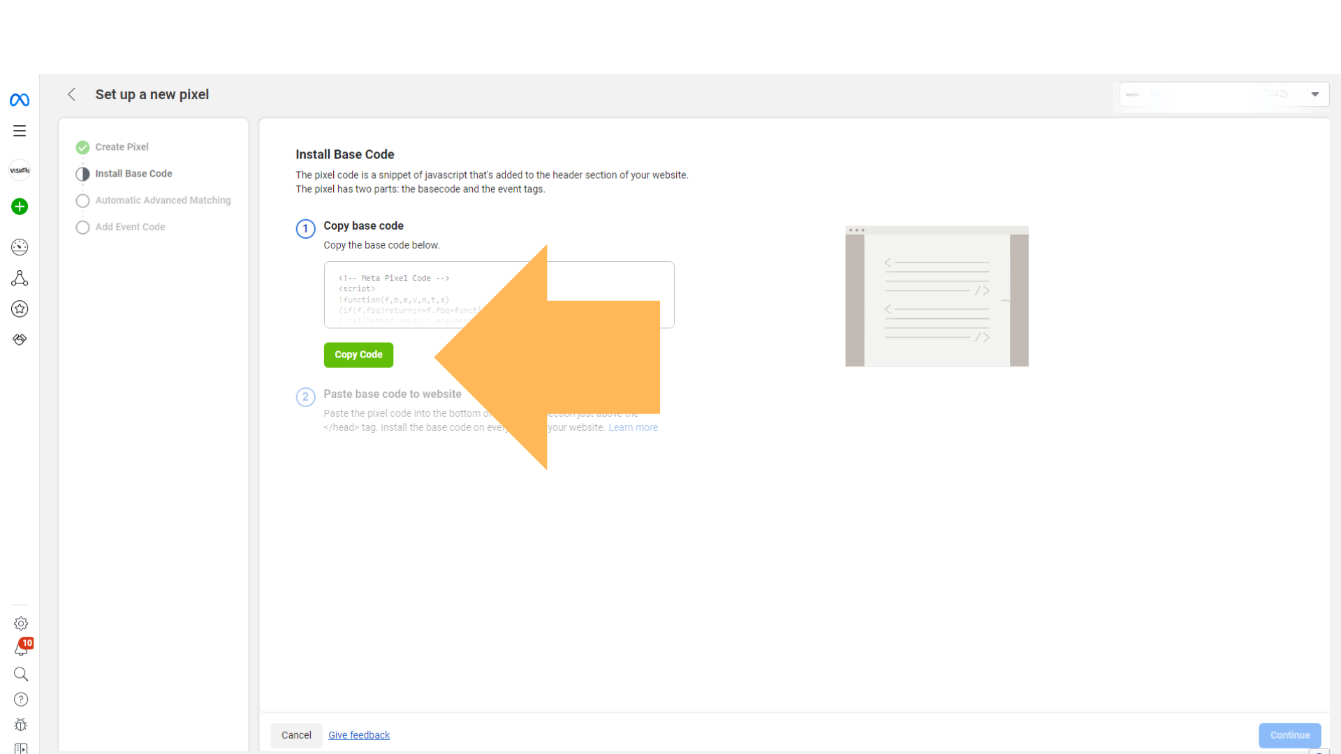Click the back navigation chevron
Viewport: 1341px width, 754px height.
coord(71,94)
